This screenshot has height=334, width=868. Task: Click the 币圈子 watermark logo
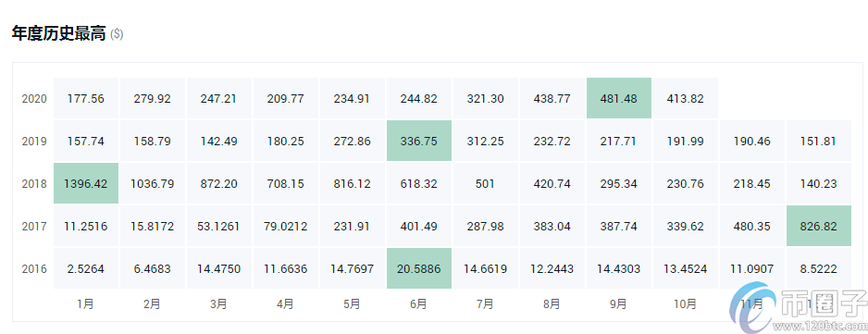(x=798, y=308)
